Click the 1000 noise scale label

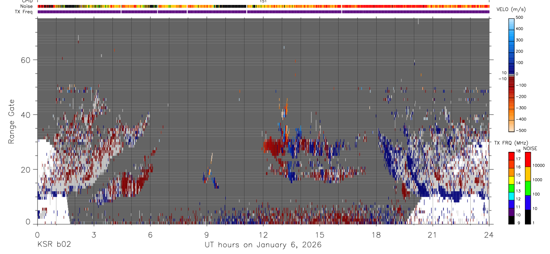tap(537, 180)
